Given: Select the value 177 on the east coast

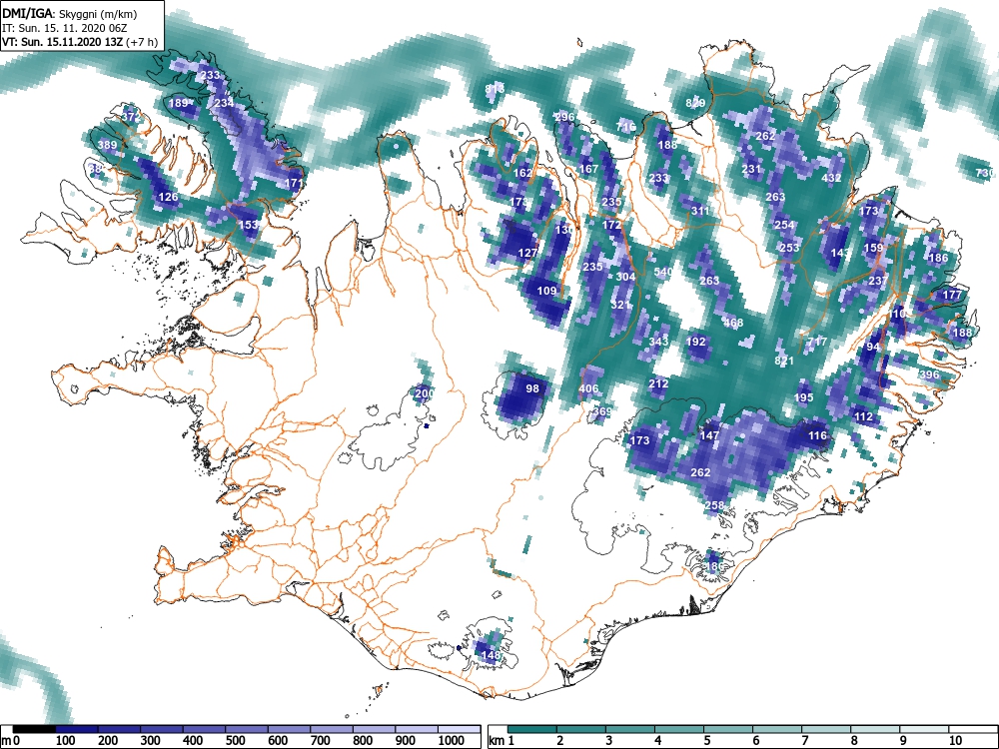Looking at the screenshot, I should [x=952, y=295].
